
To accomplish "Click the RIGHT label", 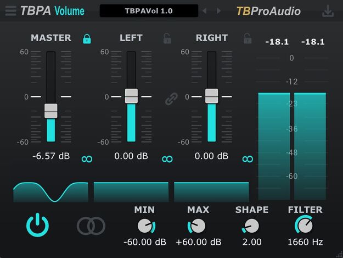I will [x=212, y=38].
